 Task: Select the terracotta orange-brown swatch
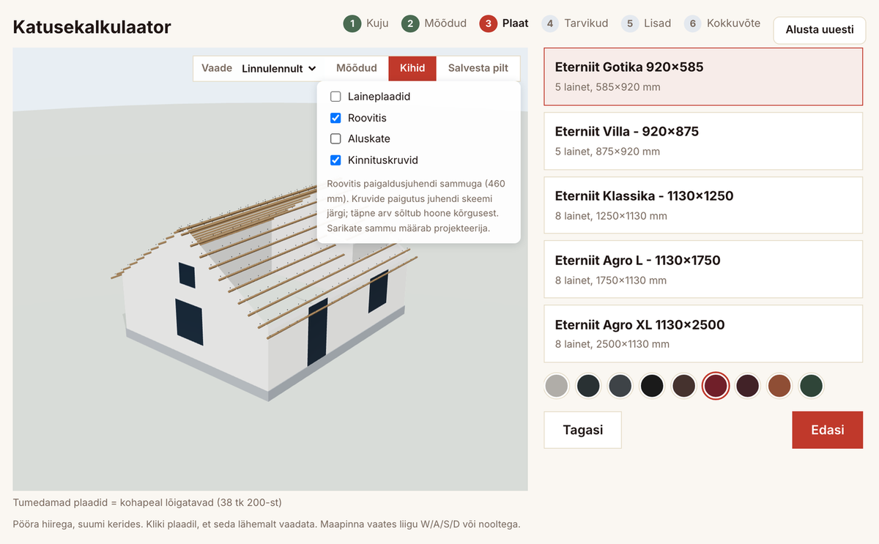coord(779,385)
